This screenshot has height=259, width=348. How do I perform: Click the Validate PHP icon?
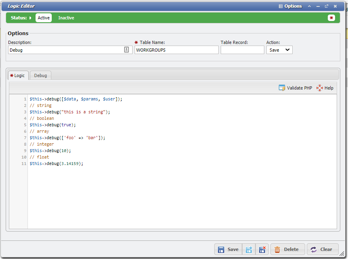pos(282,88)
